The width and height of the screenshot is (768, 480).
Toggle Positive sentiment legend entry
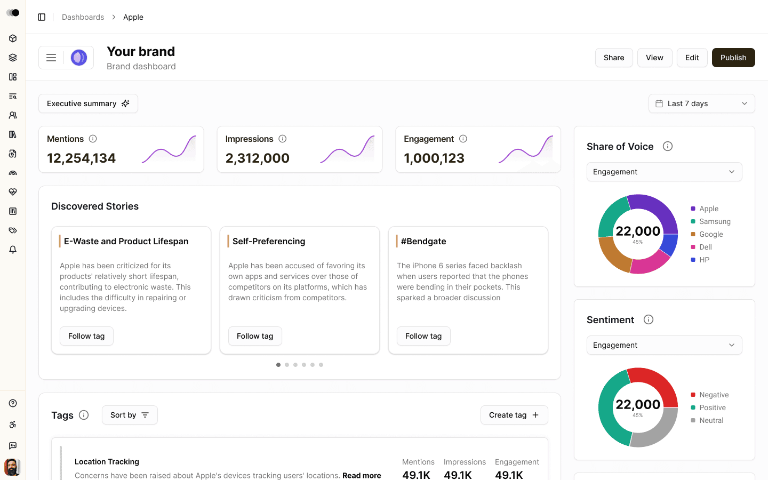tap(708, 407)
